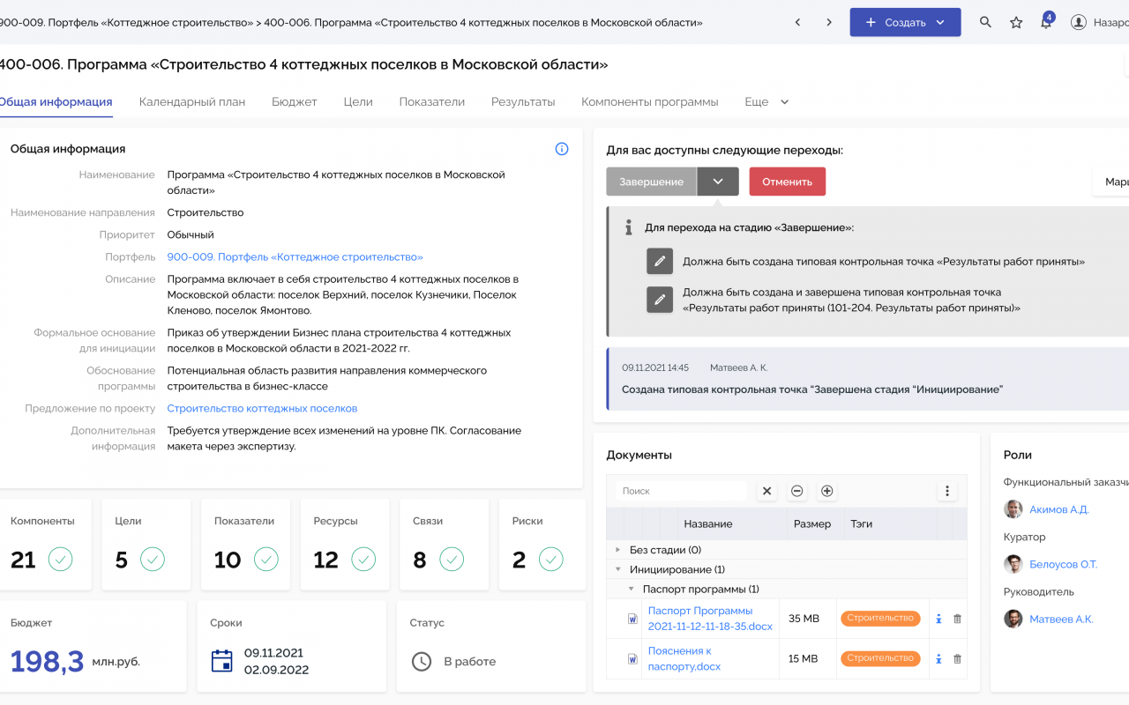Viewport: 1129px width, 705px height.
Task: Open the Результаты tab
Action: point(523,101)
